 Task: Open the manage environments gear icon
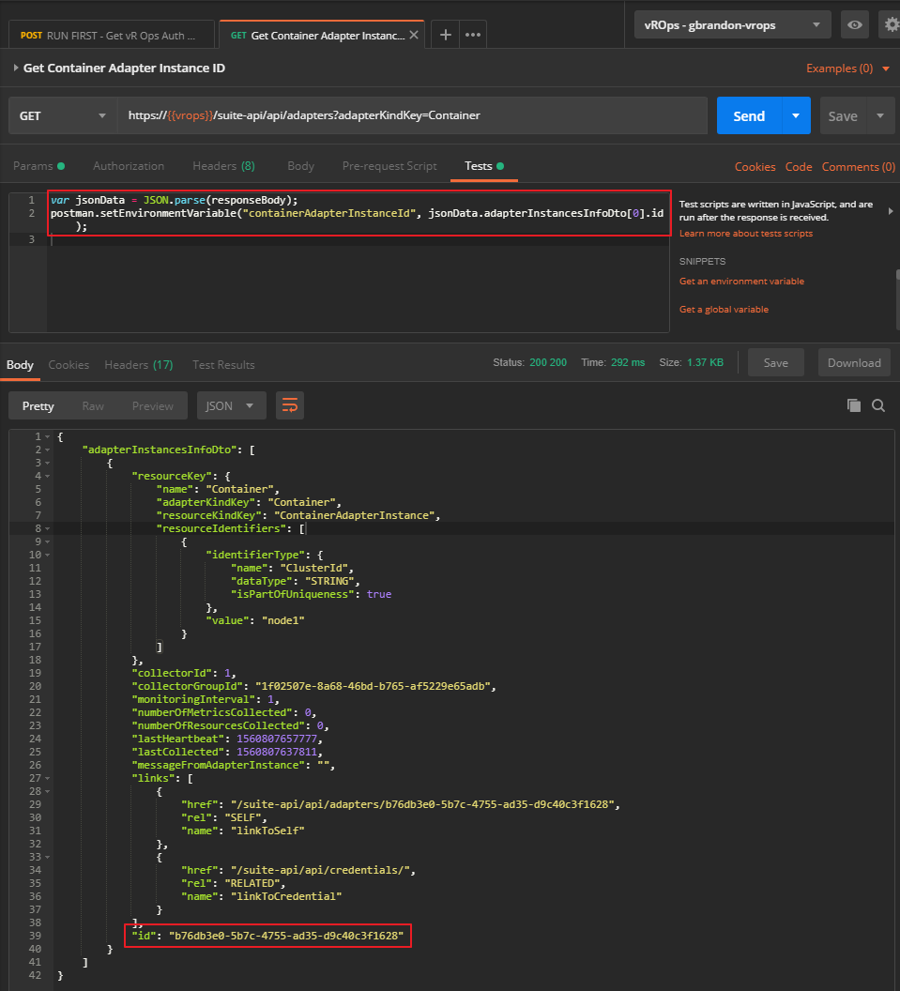(891, 25)
